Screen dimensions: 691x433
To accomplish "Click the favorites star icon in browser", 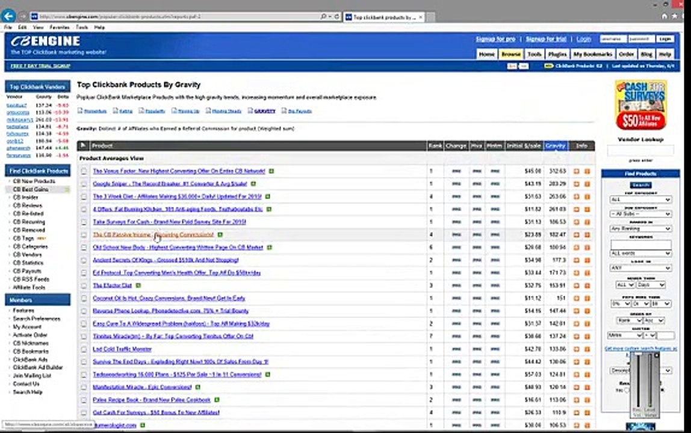I will point(674,16).
